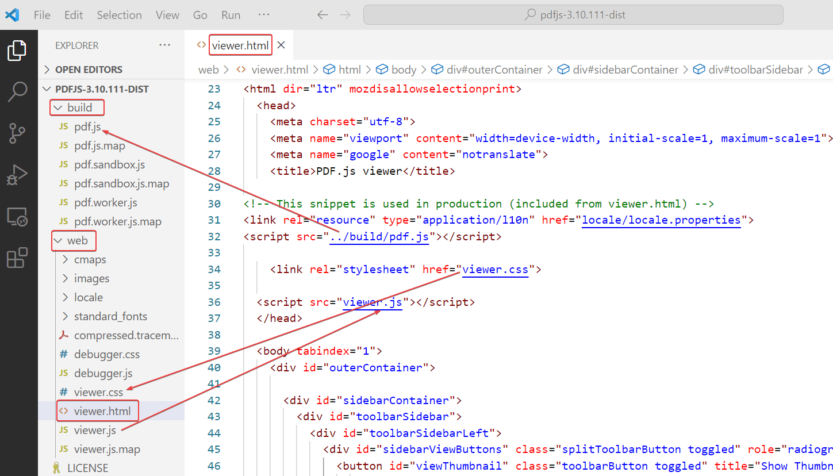Open the Selection menu
This screenshot has width=833, height=476.
pos(119,15)
